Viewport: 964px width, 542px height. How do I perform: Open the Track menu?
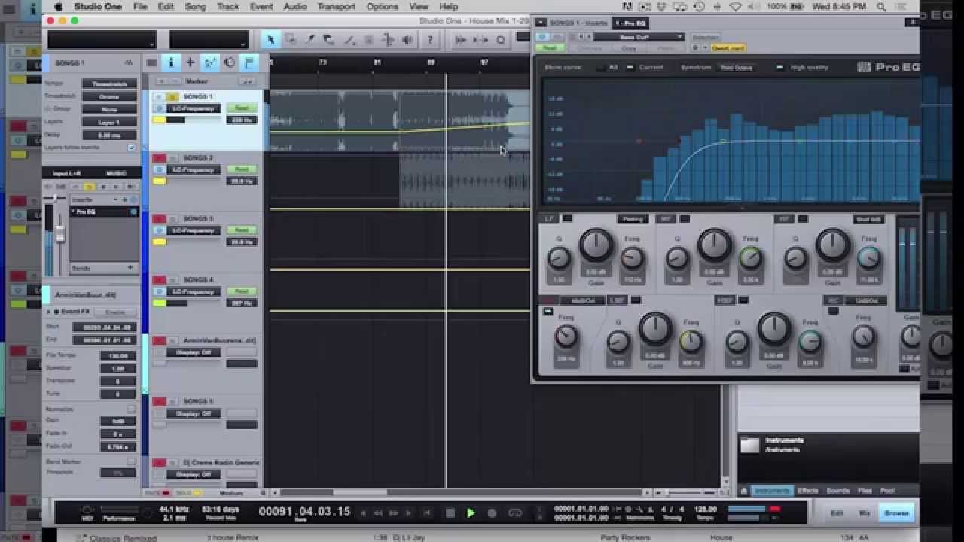(228, 7)
